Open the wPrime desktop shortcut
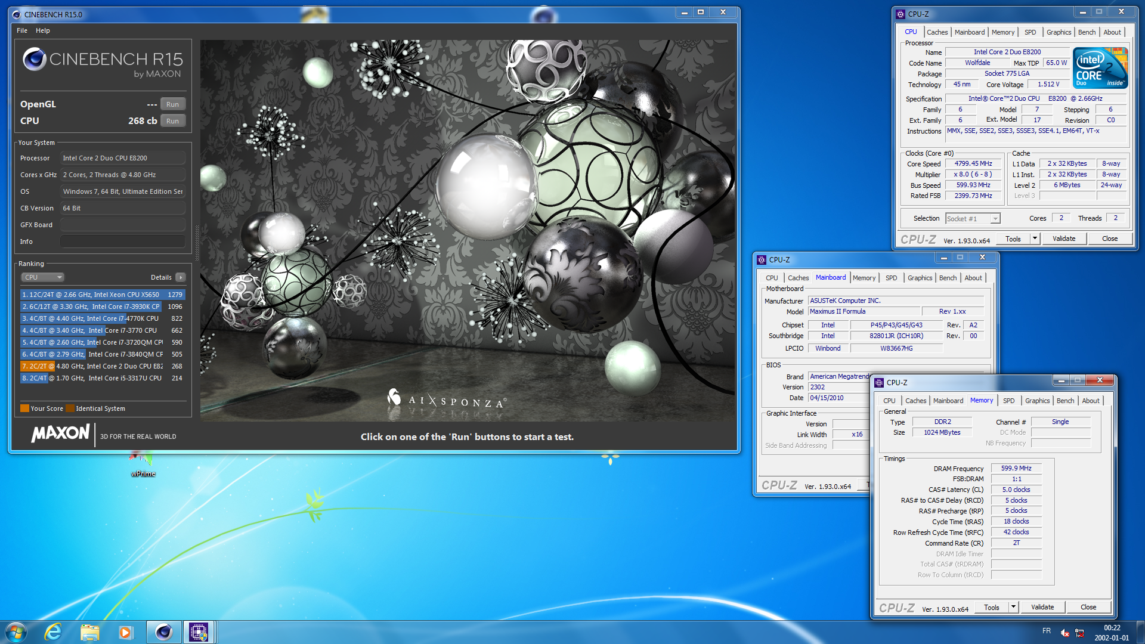This screenshot has height=644, width=1145. pyautogui.click(x=143, y=464)
